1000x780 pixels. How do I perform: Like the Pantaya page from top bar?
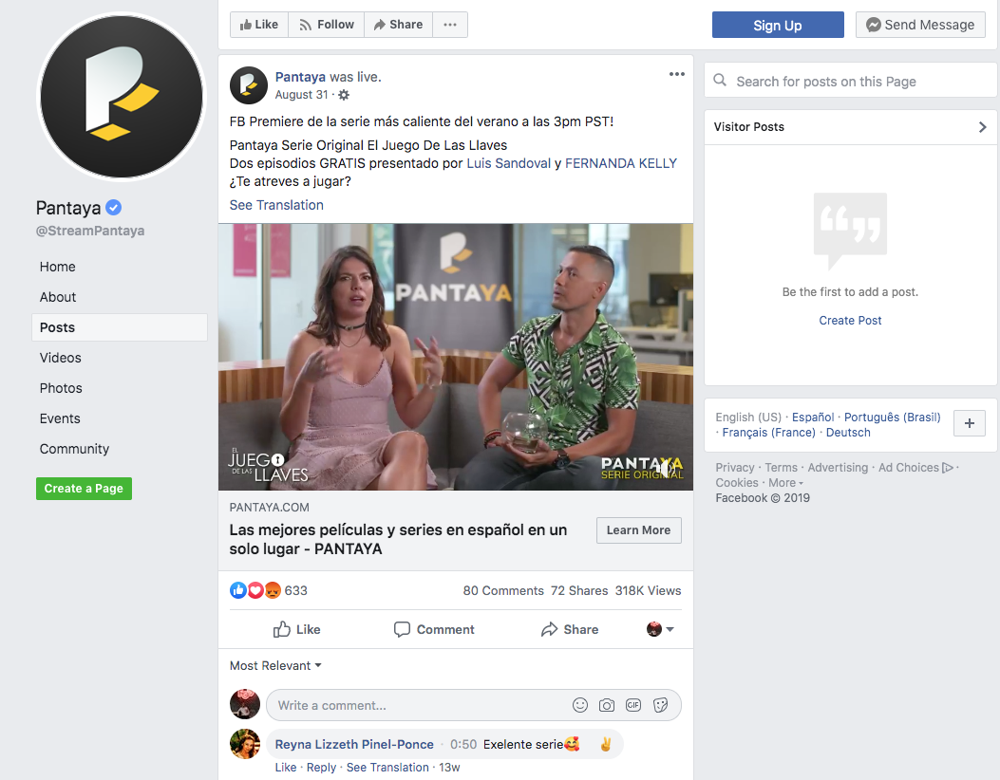[x=259, y=25]
